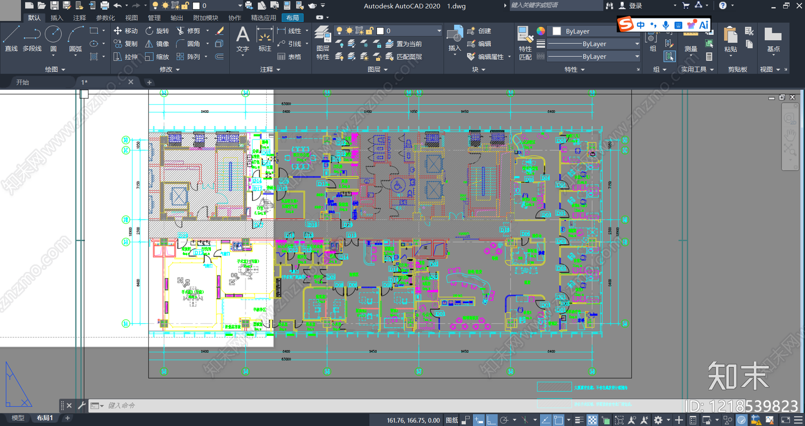
Task: Toggle lineweight display in status bar
Action: (x=580, y=420)
